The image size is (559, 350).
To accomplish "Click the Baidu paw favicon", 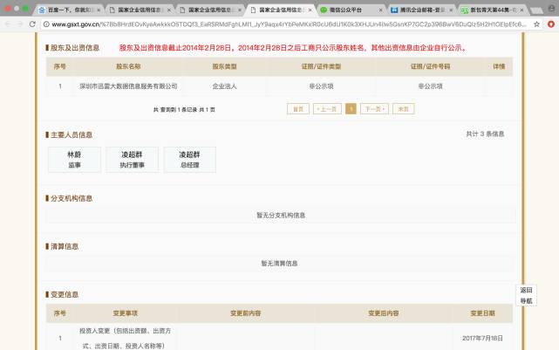I will (42, 10).
